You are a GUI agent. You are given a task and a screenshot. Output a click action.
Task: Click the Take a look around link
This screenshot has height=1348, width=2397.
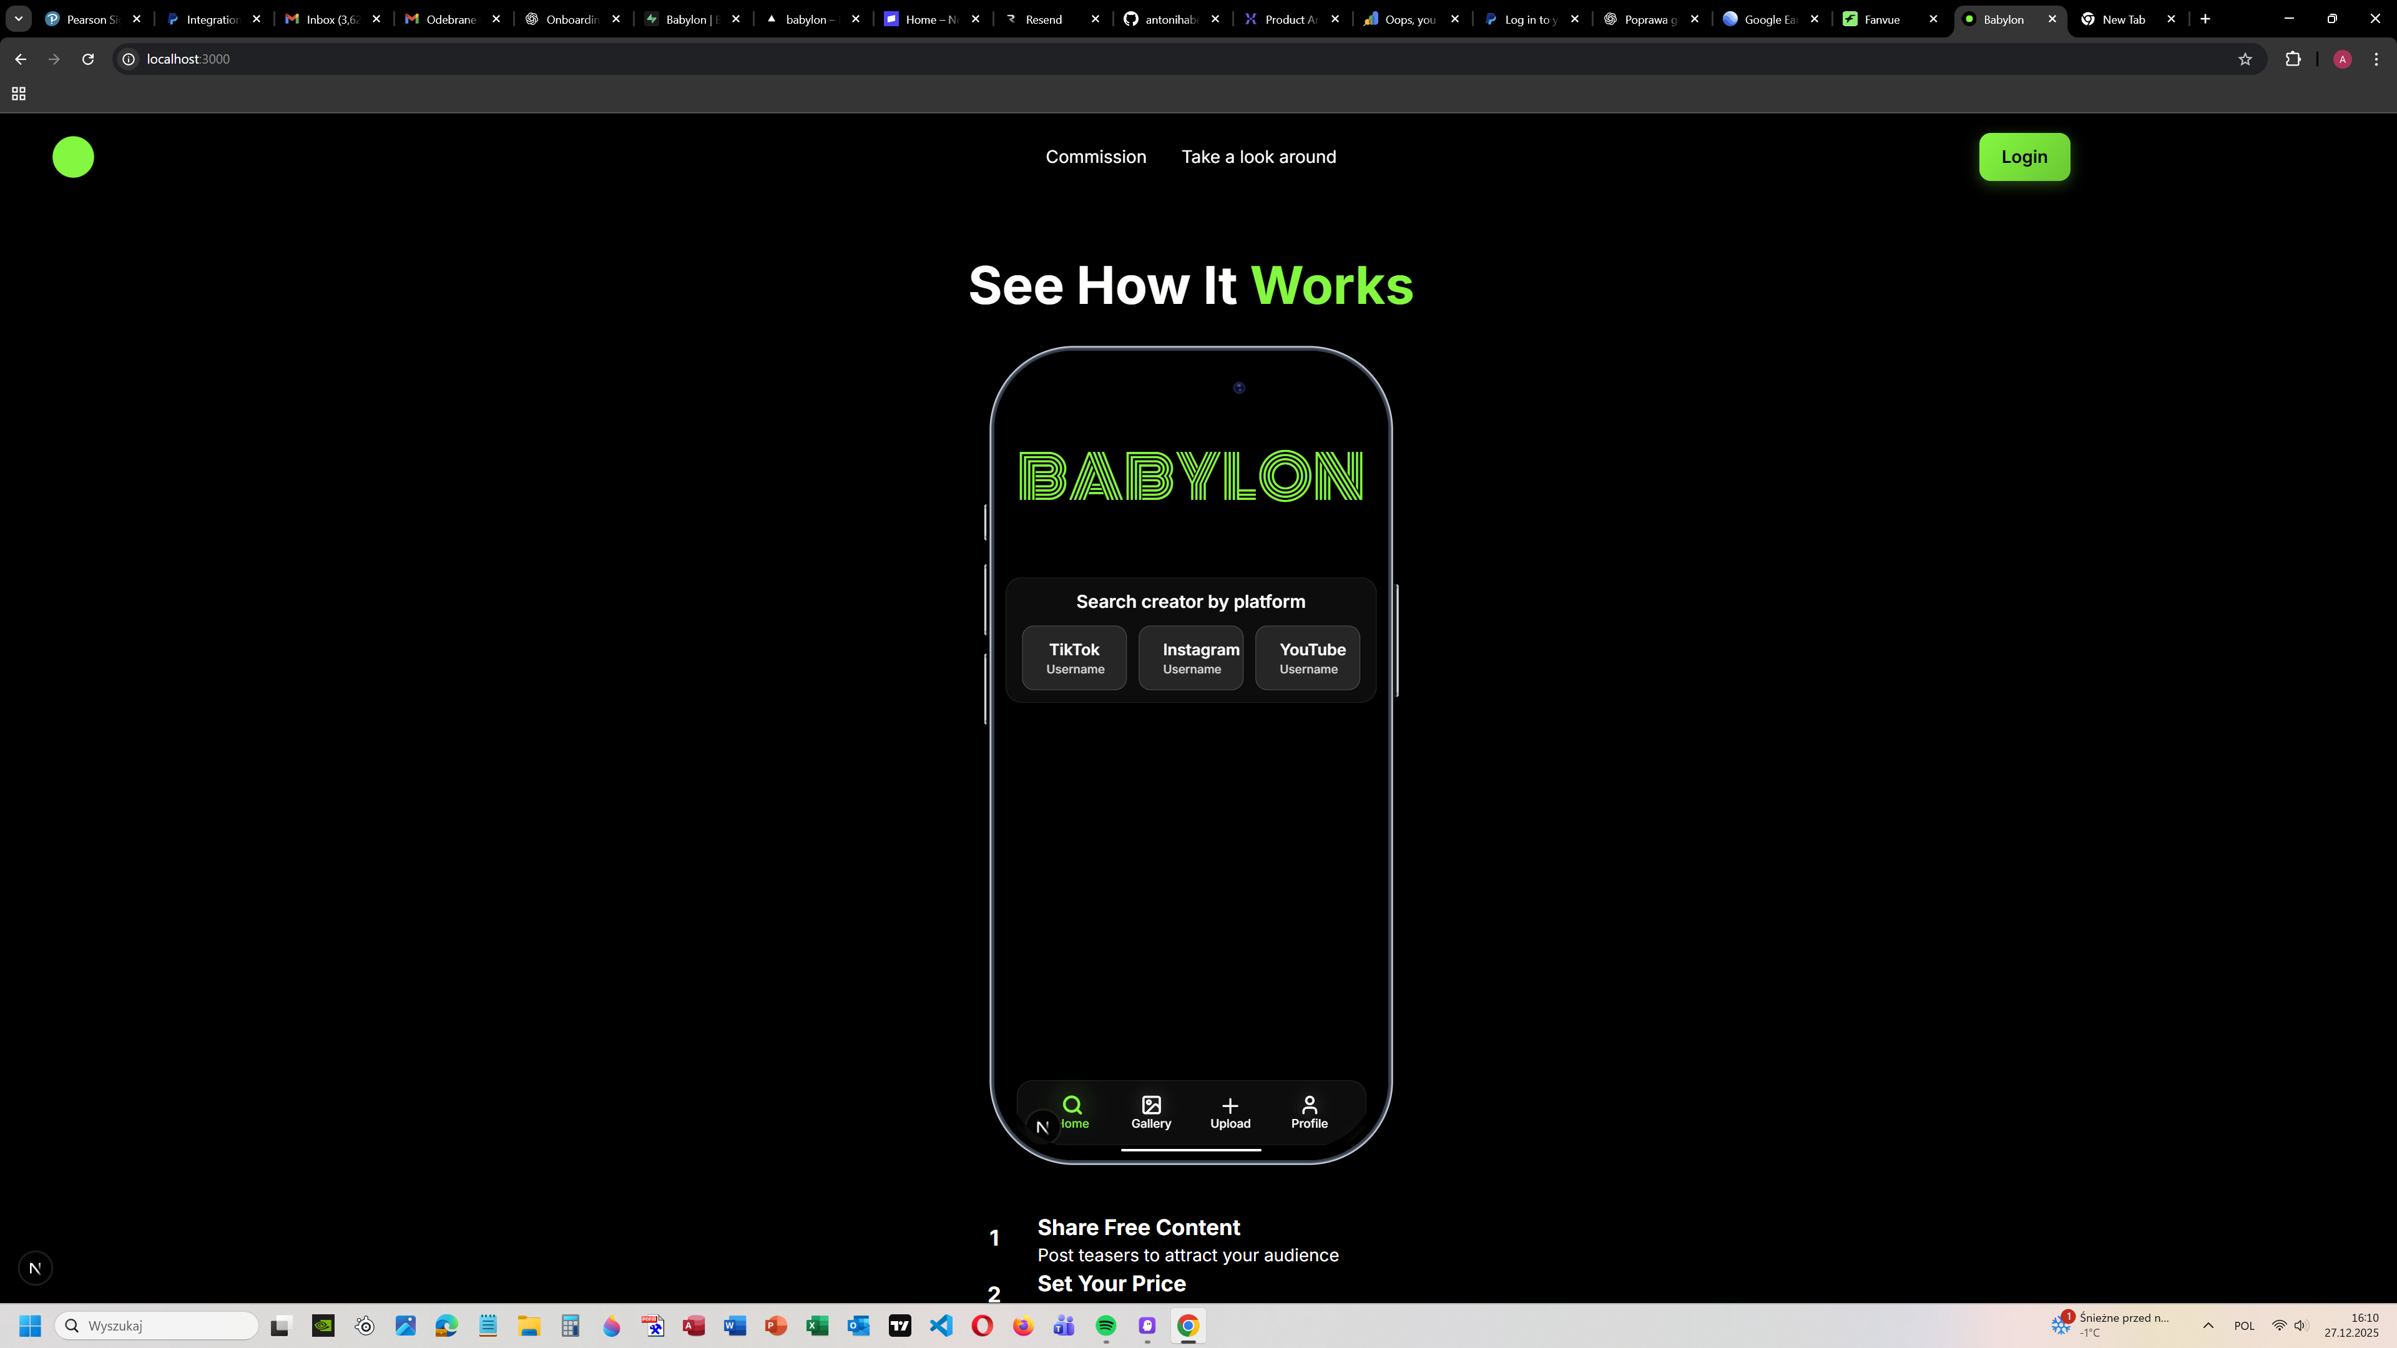(x=1258, y=156)
